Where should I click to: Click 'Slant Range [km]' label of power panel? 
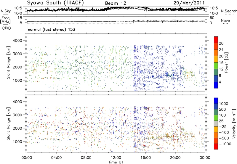pos(8,62)
